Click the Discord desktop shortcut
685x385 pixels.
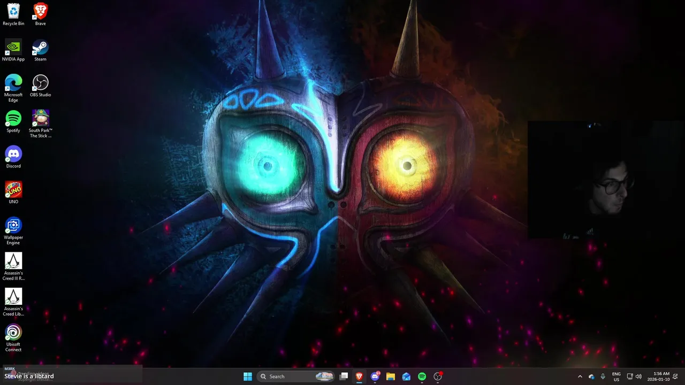(x=13, y=157)
